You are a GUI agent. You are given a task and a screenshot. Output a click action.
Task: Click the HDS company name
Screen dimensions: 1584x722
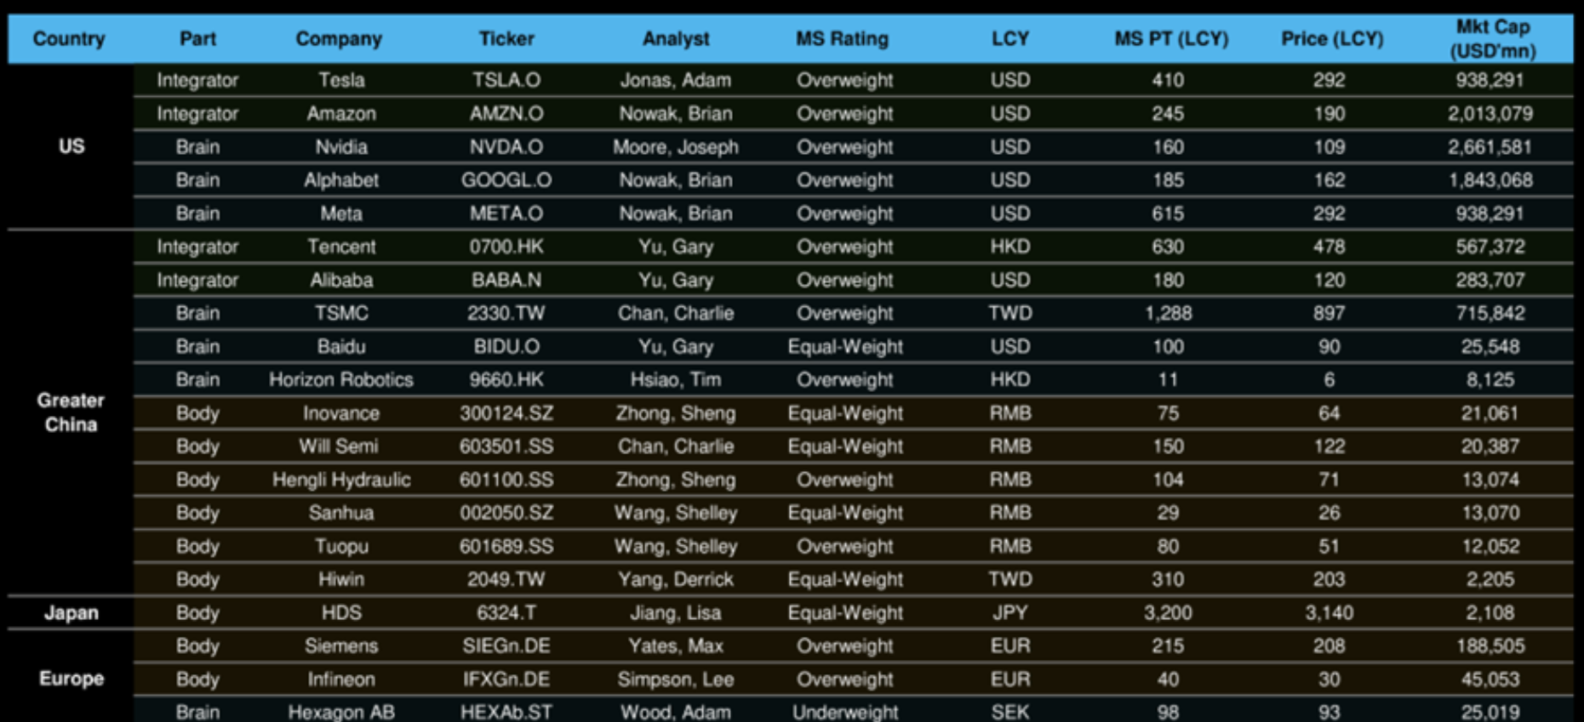[341, 613]
